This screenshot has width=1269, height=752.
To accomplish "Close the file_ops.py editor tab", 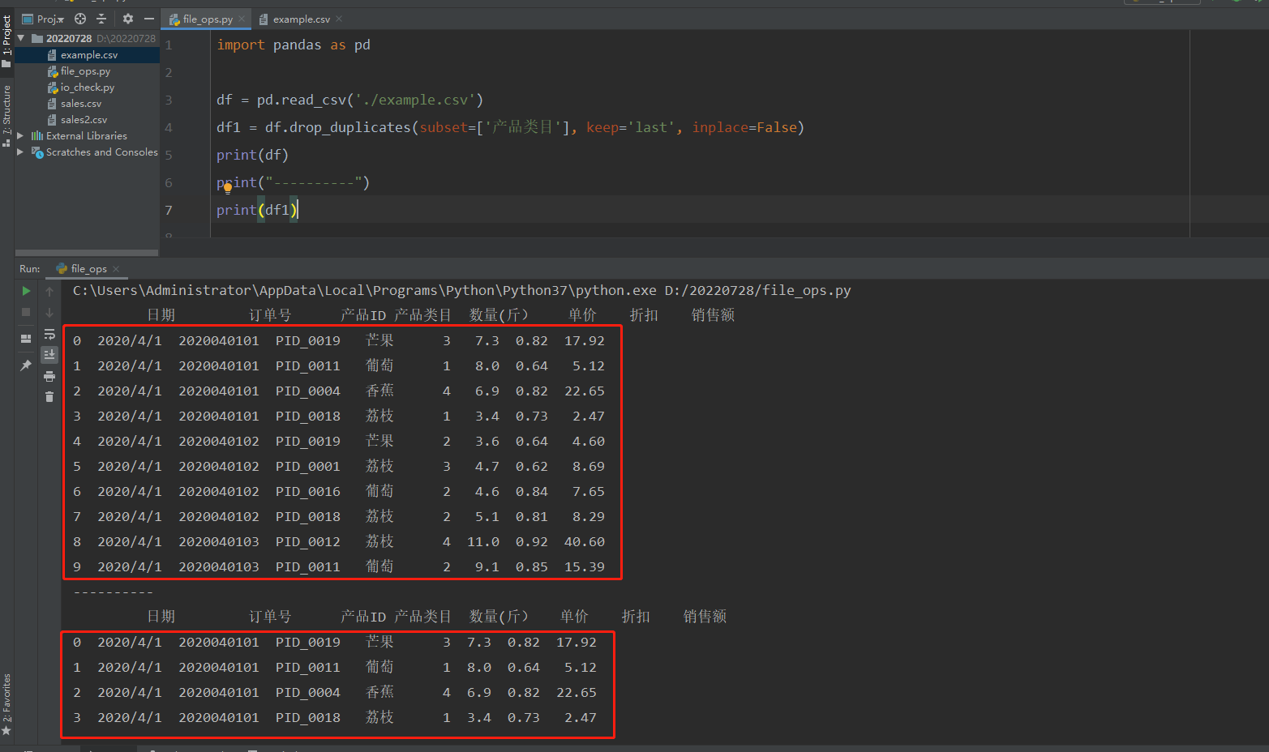I will (242, 19).
